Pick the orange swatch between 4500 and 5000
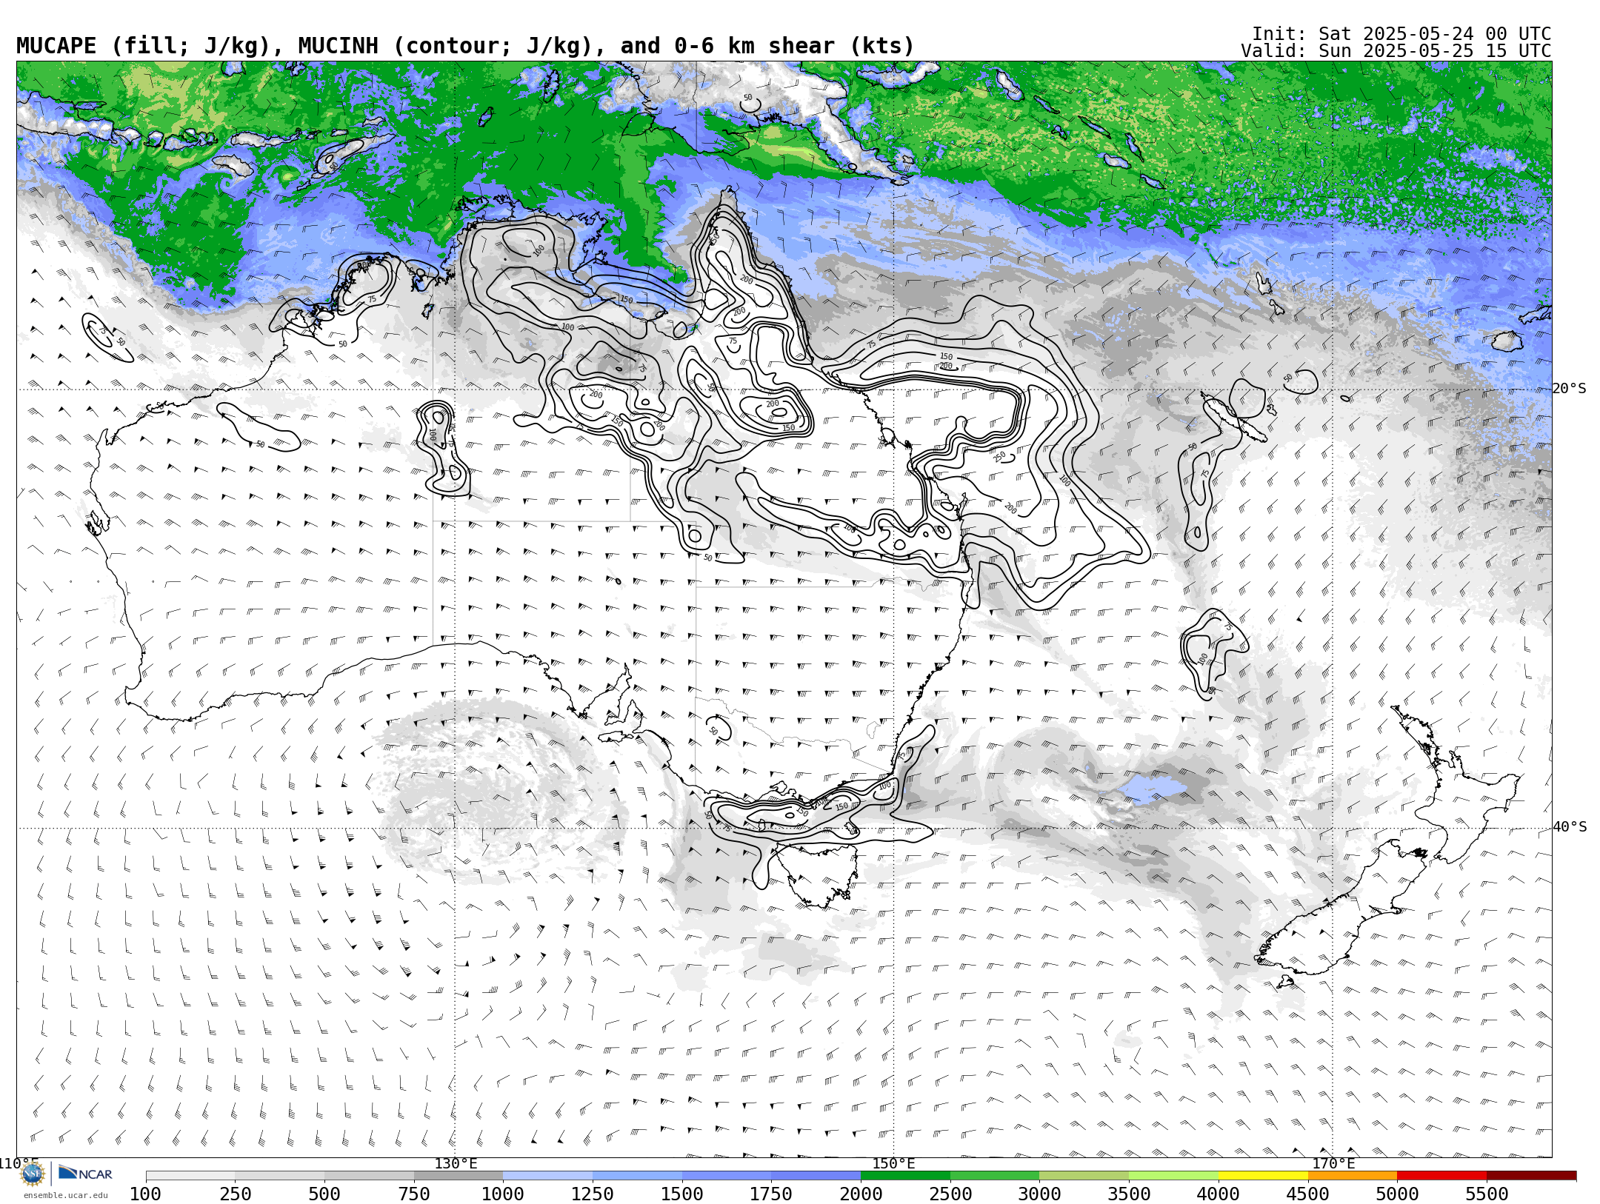 [x=1352, y=1176]
